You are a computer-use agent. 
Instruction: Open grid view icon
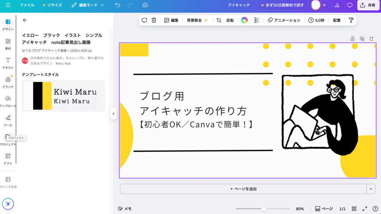coord(354,209)
